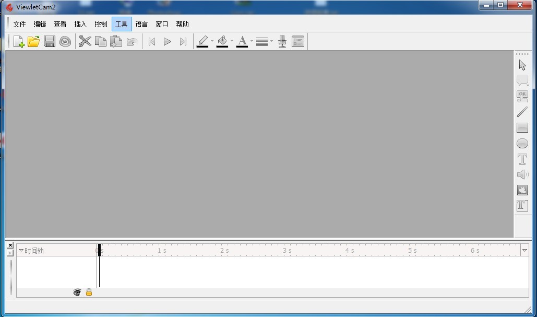Collapse the 时间轴 timeline triangle

click(21, 251)
